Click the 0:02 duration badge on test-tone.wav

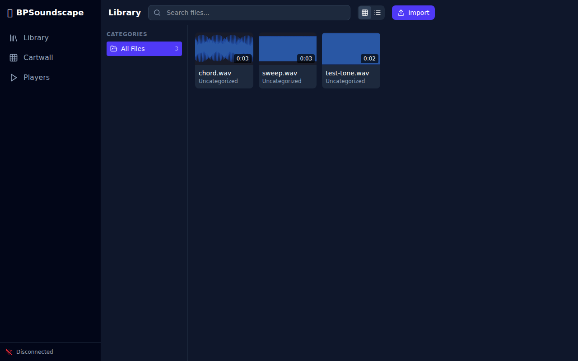tap(370, 58)
